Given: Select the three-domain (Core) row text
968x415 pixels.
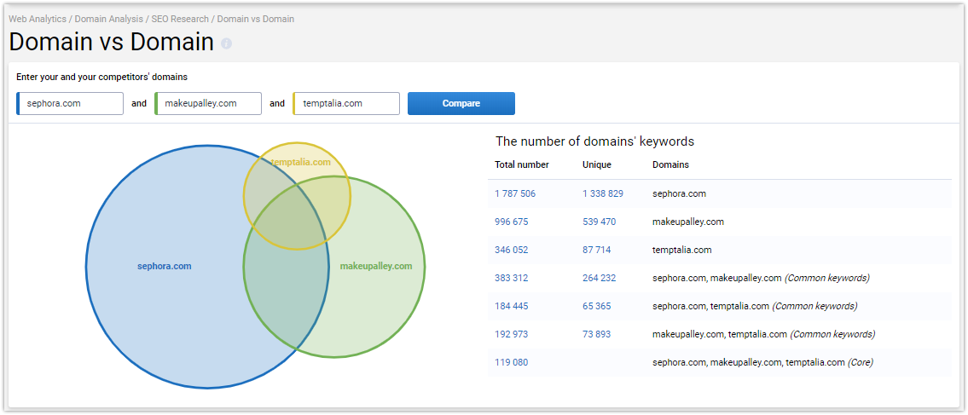Looking at the screenshot, I should click(x=762, y=362).
